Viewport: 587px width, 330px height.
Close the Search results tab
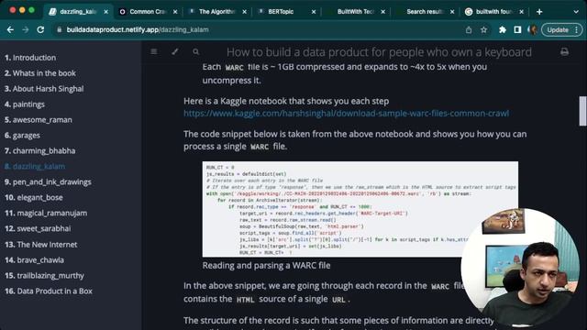(x=452, y=12)
